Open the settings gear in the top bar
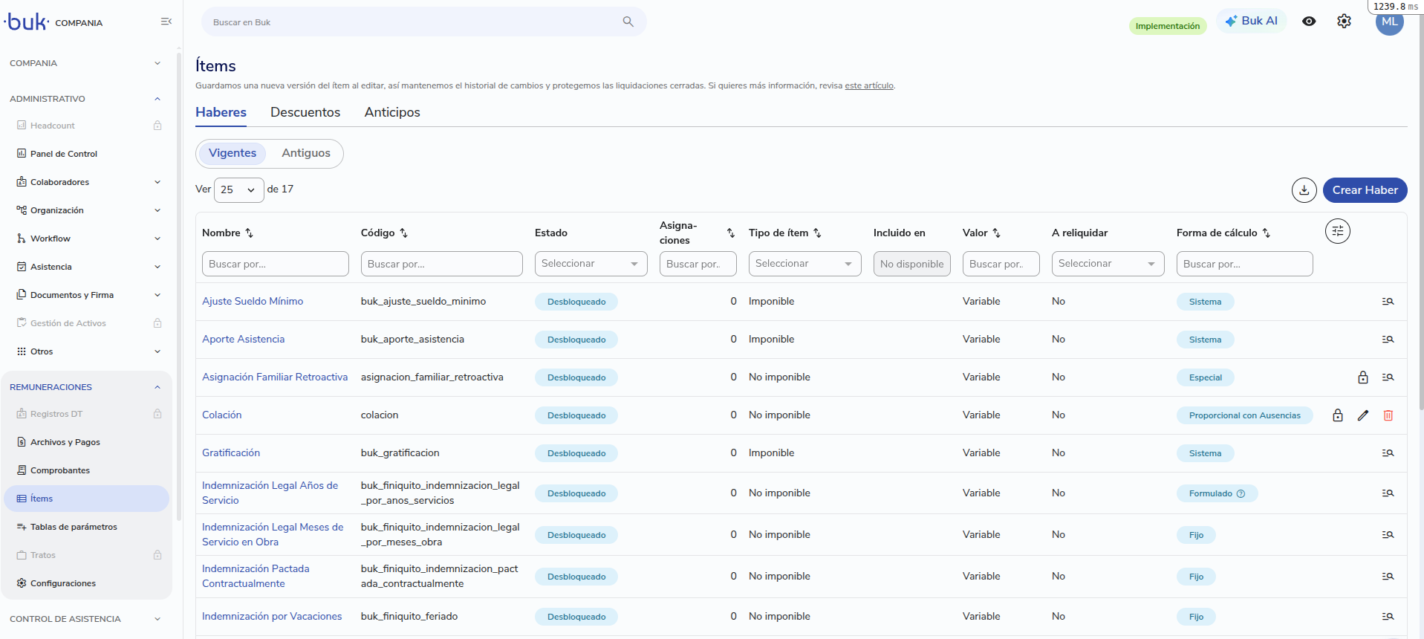The height and width of the screenshot is (639, 1424). [1344, 22]
